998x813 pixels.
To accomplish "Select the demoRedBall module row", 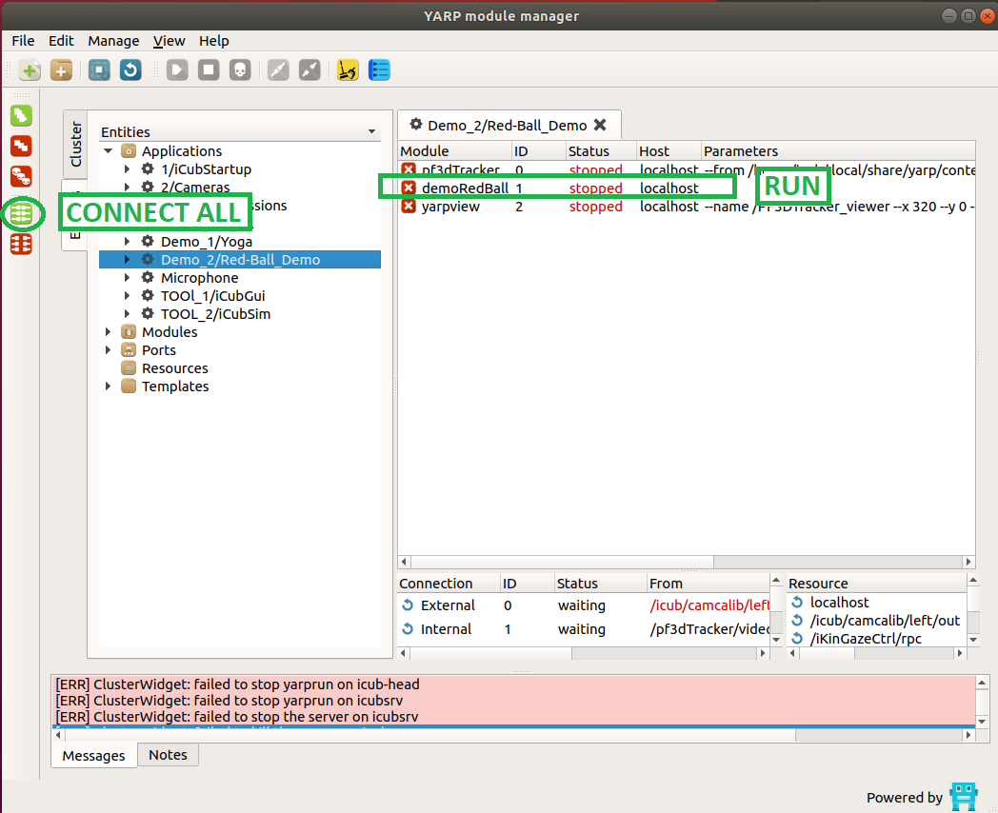I will coord(465,188).
